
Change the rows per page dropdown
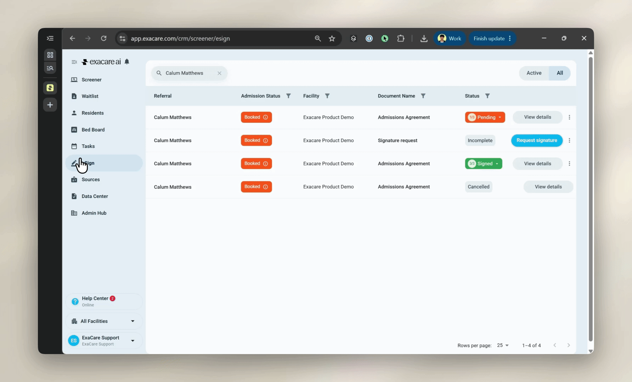tap(503, 345)
